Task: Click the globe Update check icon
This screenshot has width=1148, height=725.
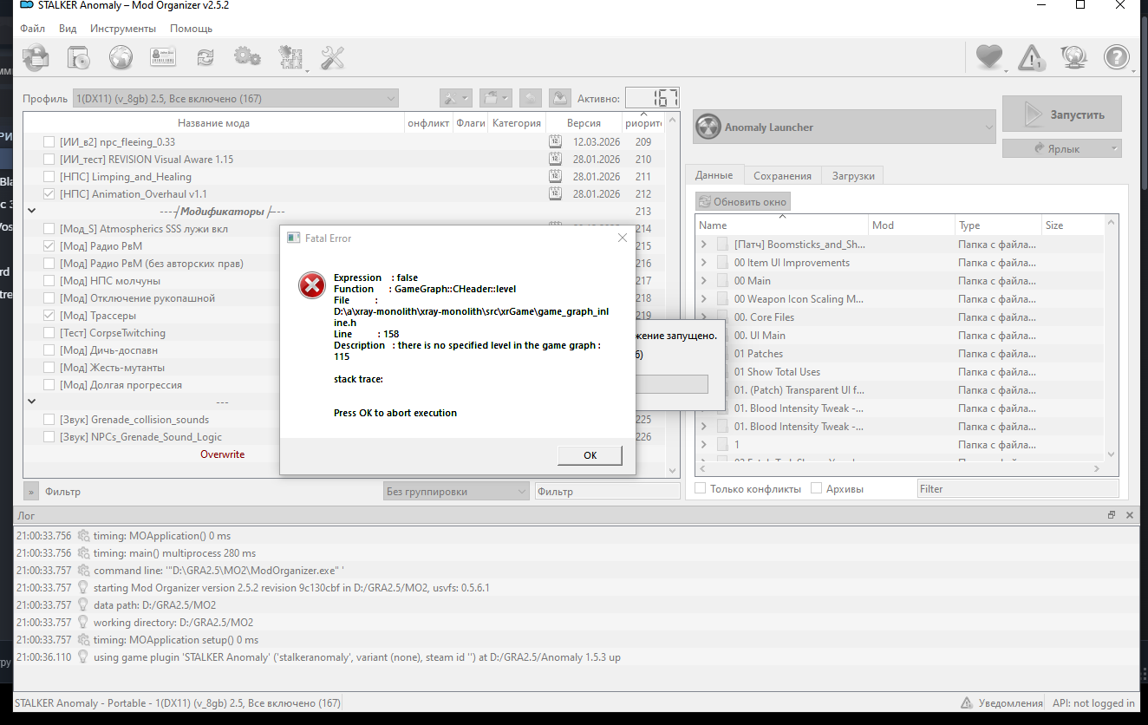Action: pos(1073,57)
